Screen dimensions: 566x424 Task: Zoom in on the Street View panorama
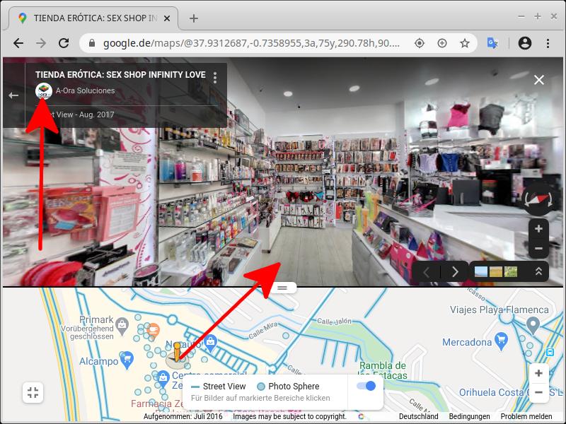(x=538, y=229)
